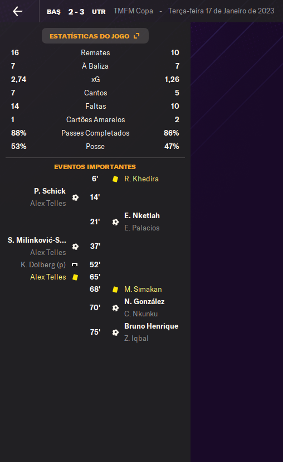283x462 pixels.
Task: Select scorer S. Milinković-S...
Action: point(37,240)
